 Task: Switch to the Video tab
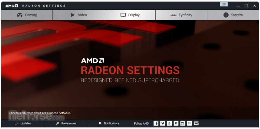pyautogui.click(x=79, y=15)
